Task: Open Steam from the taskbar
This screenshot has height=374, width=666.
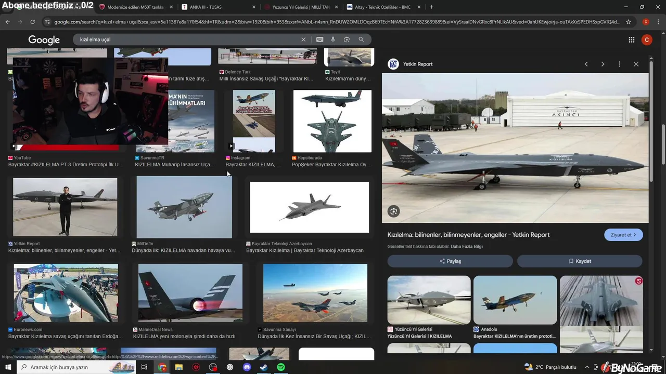Action: pos(264,367)
